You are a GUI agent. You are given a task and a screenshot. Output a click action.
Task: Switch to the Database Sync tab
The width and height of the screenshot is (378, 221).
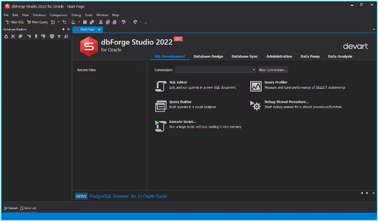[245, 56]
